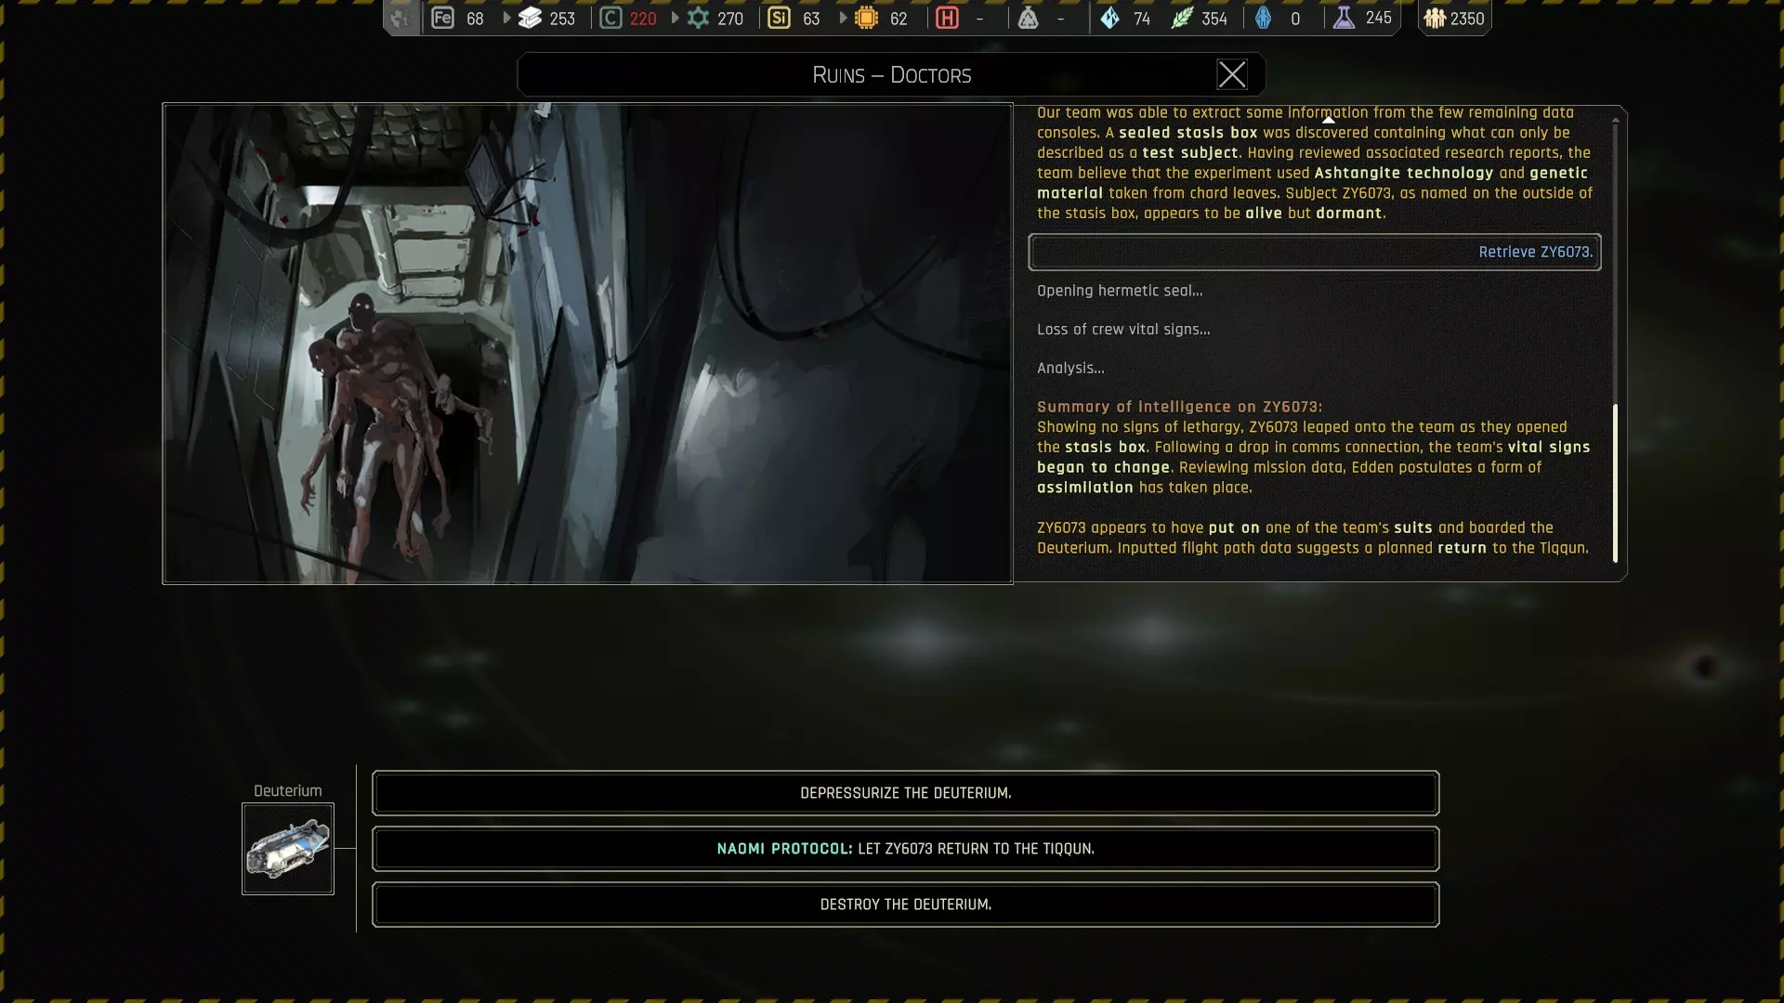The height and width of the screenshot is (1003, 1784).
Task: Click the electronics chip resource icon
Action: tap(866, 19)
